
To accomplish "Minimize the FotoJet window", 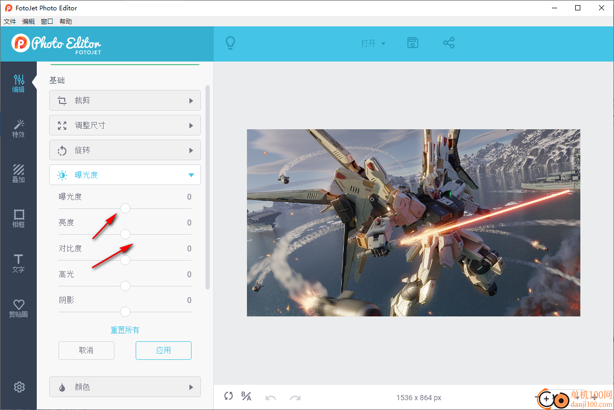I will coord(554,8).
